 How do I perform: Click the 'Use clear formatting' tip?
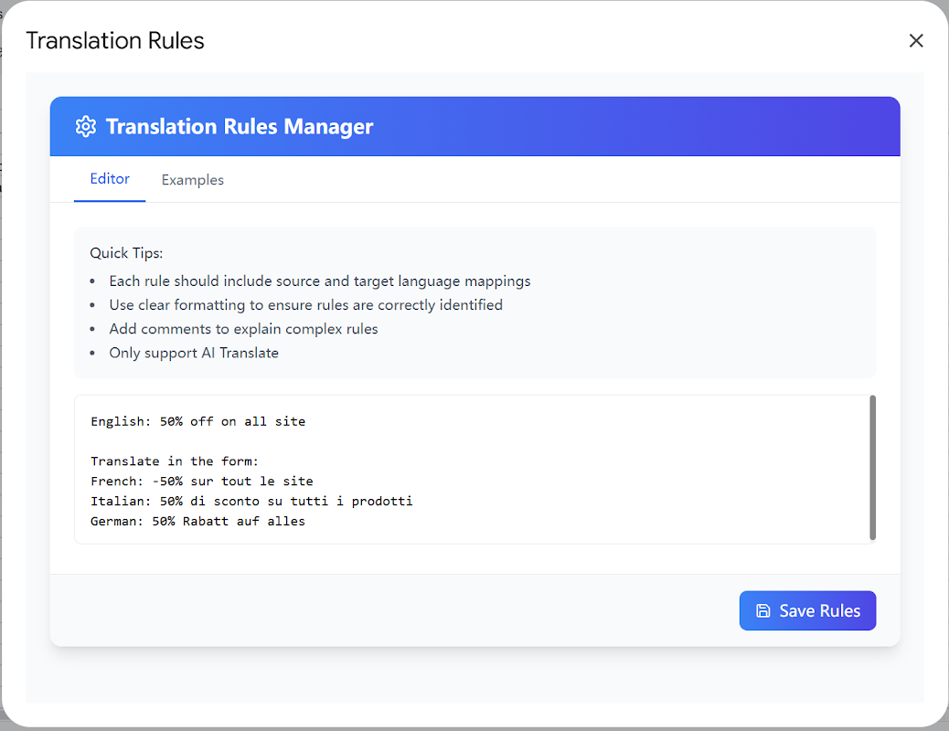305,305
